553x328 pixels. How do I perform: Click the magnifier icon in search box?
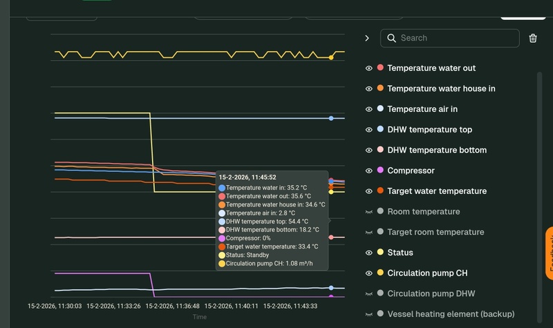tap(391, 38)
